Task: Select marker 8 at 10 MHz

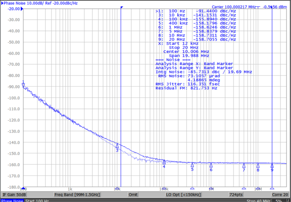Action: coord(258,166)
